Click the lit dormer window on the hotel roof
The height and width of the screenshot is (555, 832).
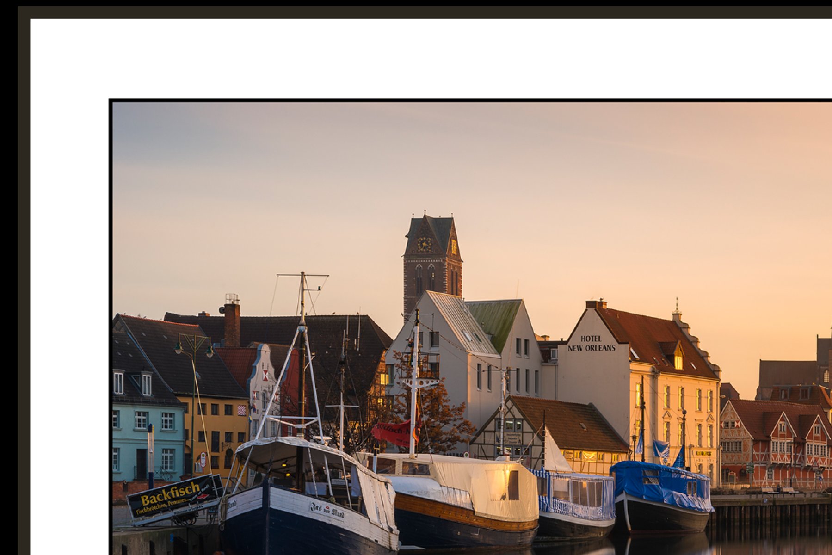coord(678,362)
